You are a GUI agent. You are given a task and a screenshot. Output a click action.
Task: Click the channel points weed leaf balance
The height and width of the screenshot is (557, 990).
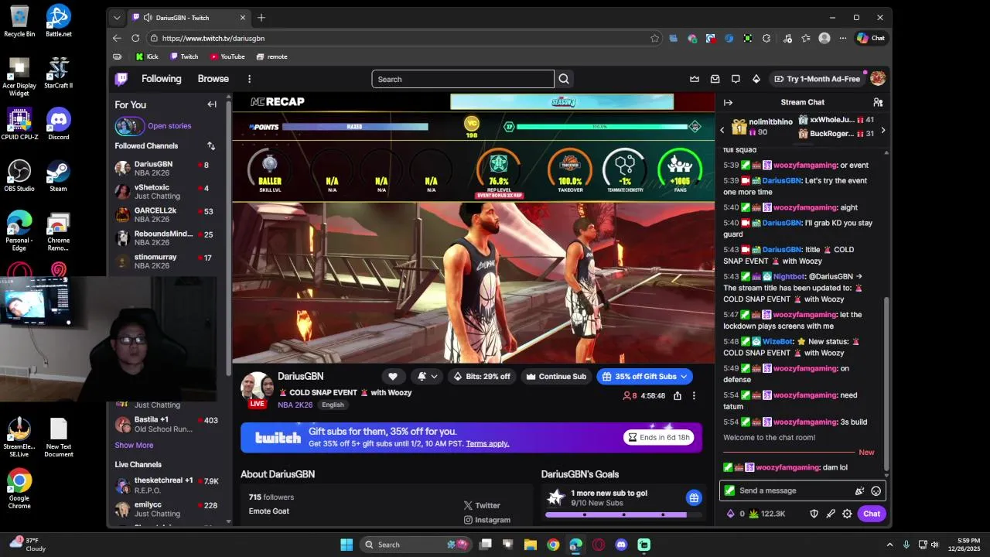pyautogui.click(x=766, y=514)
